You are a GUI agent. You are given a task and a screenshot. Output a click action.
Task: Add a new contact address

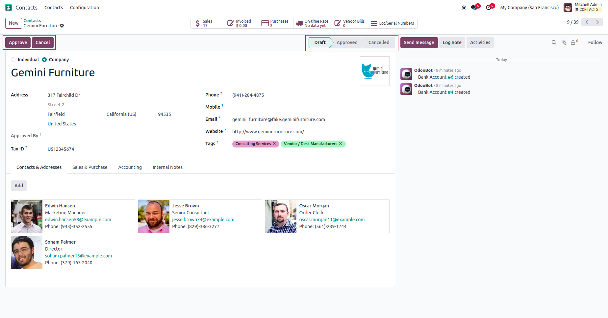click(19, 186)
